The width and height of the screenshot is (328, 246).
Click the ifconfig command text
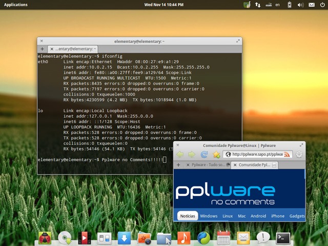point(112,56)
